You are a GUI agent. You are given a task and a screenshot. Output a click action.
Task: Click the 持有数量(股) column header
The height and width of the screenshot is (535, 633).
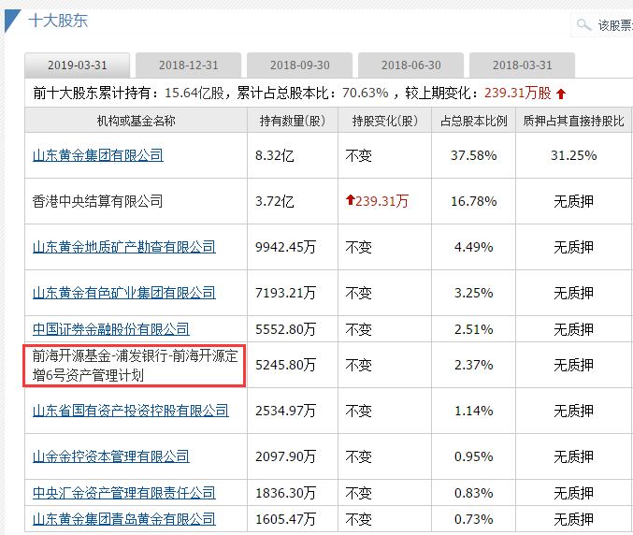point(293,121)
